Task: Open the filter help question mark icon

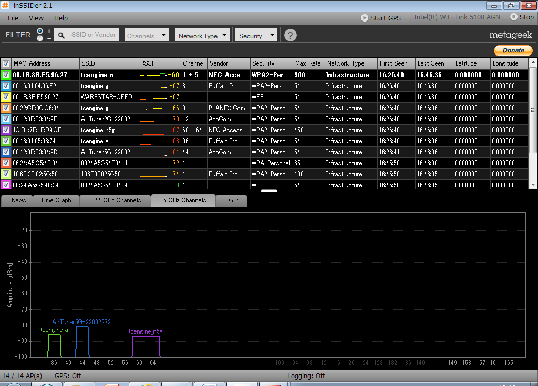Action: coord(290,35)
